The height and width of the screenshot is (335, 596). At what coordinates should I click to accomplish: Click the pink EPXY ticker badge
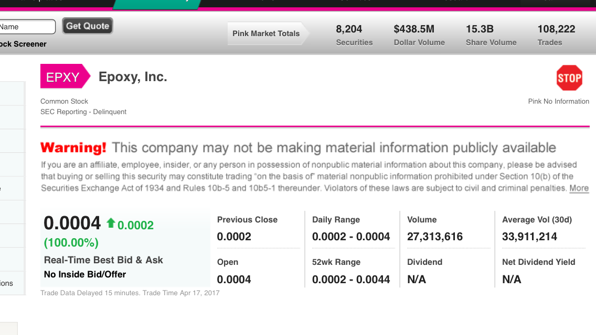coord(63,77)
